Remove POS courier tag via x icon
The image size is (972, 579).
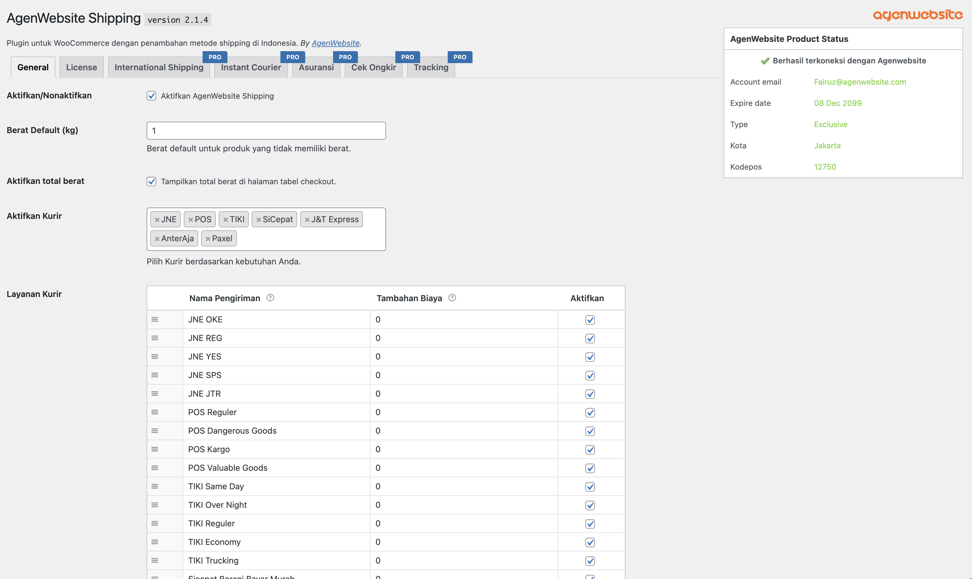[191, 220]
